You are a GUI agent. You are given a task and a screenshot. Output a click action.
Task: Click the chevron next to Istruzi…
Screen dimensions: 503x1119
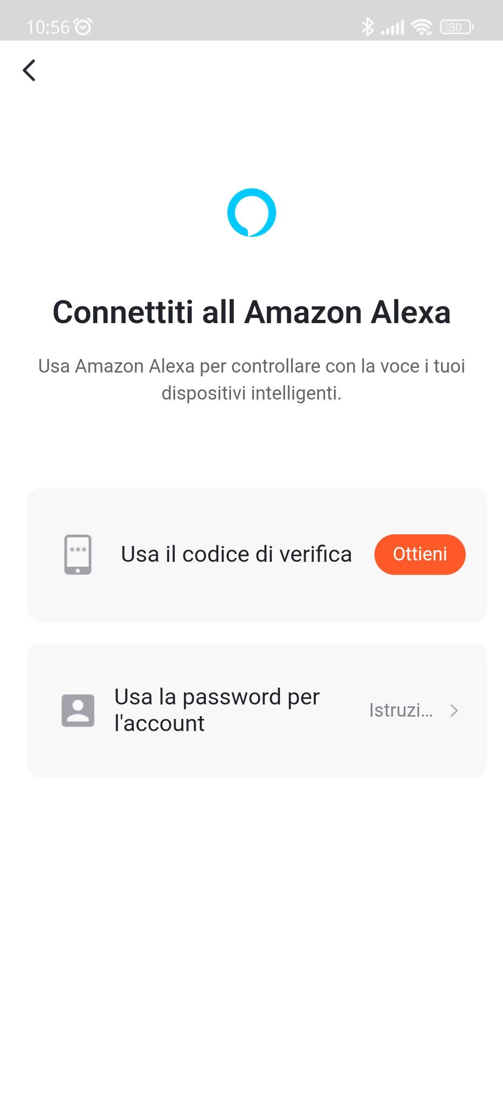point(454,710)
